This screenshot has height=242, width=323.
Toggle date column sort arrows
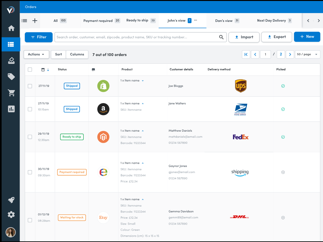pyautogui.click(x=48, y=69)
